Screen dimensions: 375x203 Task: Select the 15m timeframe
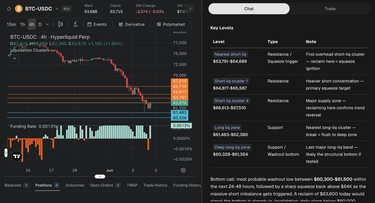11,24
